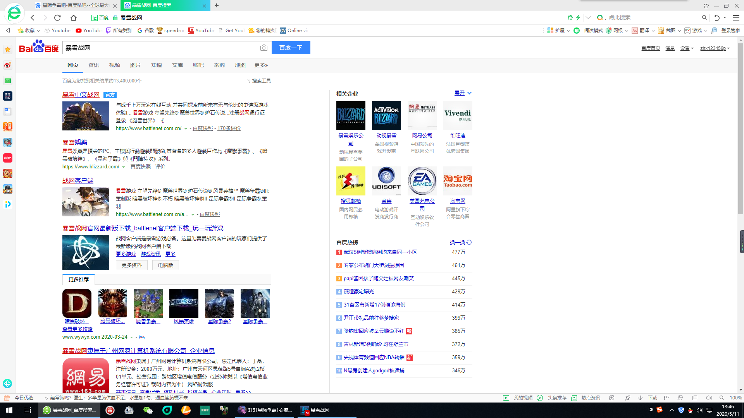744x418 pixels.
Task: Open the 战网客户端 result link
Action: 78,181
